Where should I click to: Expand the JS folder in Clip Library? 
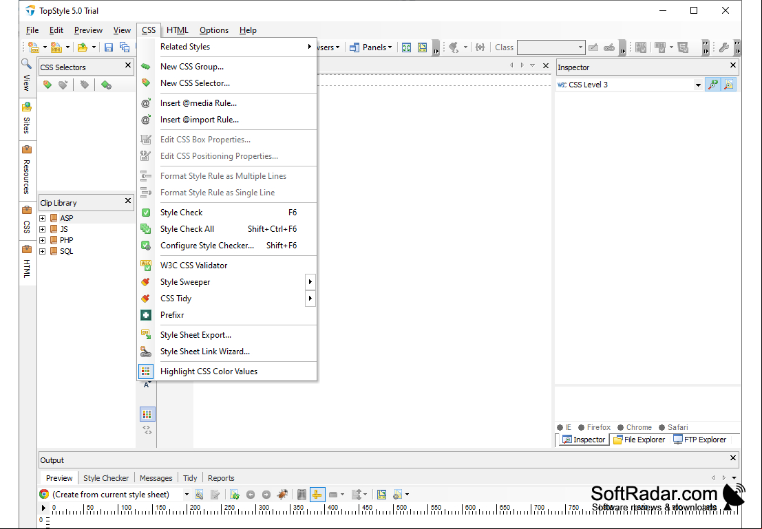point(43,229)
